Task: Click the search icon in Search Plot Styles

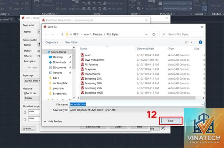Action: coord(164,34)
